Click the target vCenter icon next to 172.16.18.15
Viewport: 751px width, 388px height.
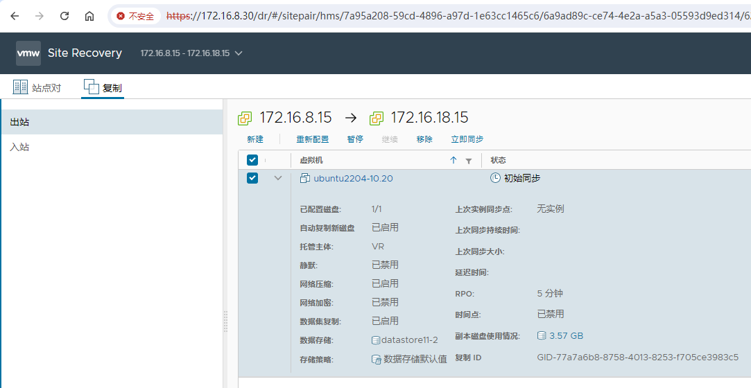pos(377,118)
